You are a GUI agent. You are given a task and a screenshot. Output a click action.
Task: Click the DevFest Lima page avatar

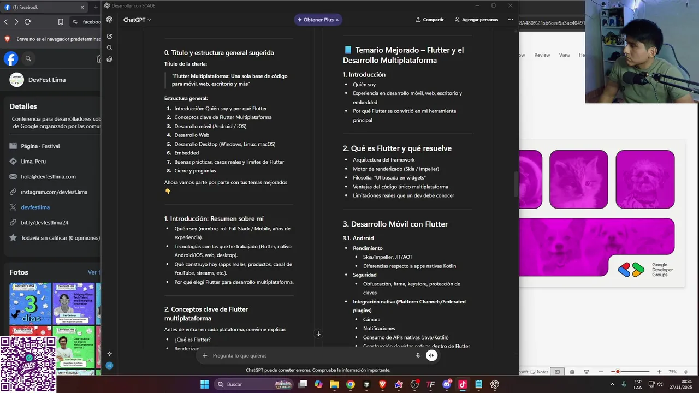coord(16,80)
